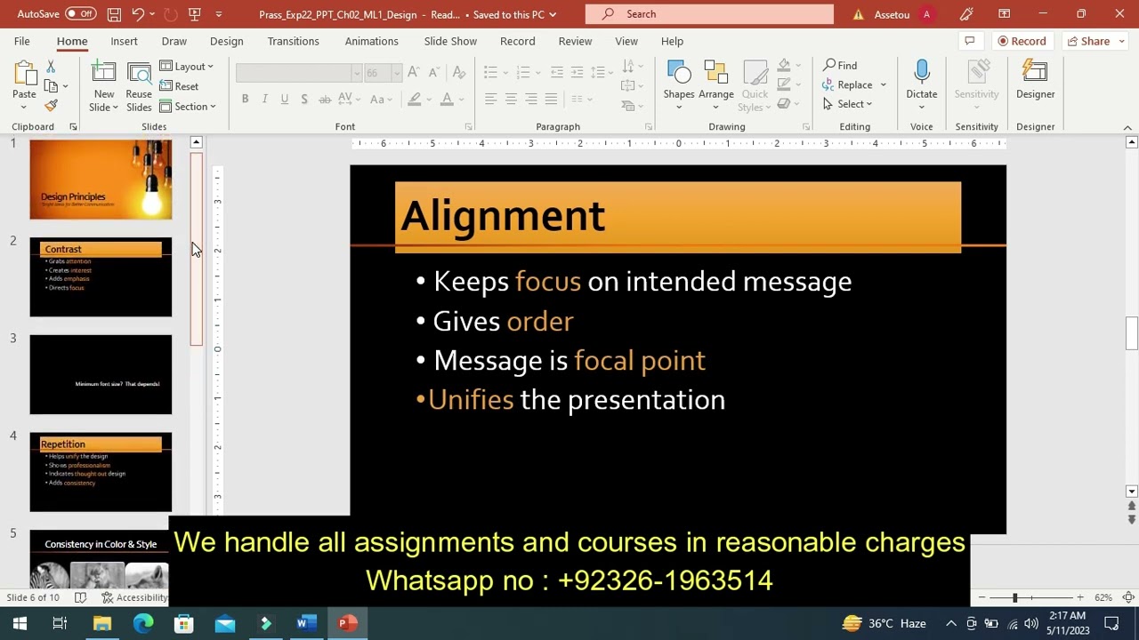The width and height of the screenshot is (1139, 640).
Task: Select the Design Principles slide thumbnail
Action: click(101, 180)
